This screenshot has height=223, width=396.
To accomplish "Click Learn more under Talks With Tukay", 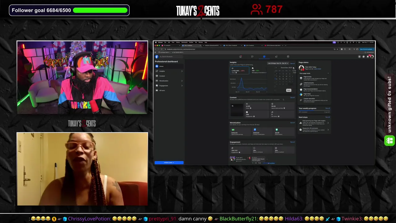I will tap(317, 69).
